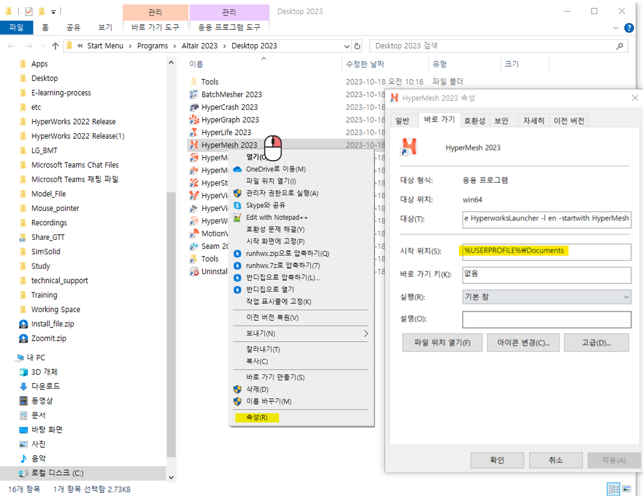Click the 파일 위치 열기(F) button
The height and width of the screenshot is (496, 644).
(x=442, y=343)
